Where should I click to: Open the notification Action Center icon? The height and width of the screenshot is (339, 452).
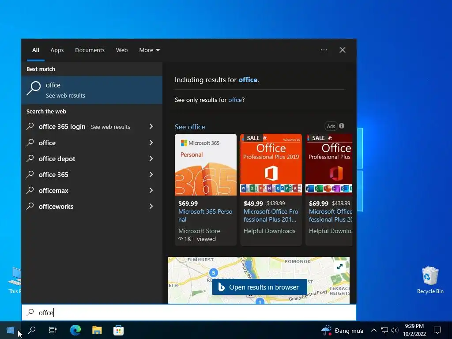437,330
